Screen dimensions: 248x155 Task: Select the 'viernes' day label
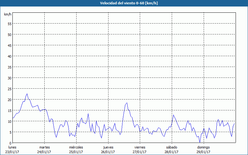(x=140, y=147)
